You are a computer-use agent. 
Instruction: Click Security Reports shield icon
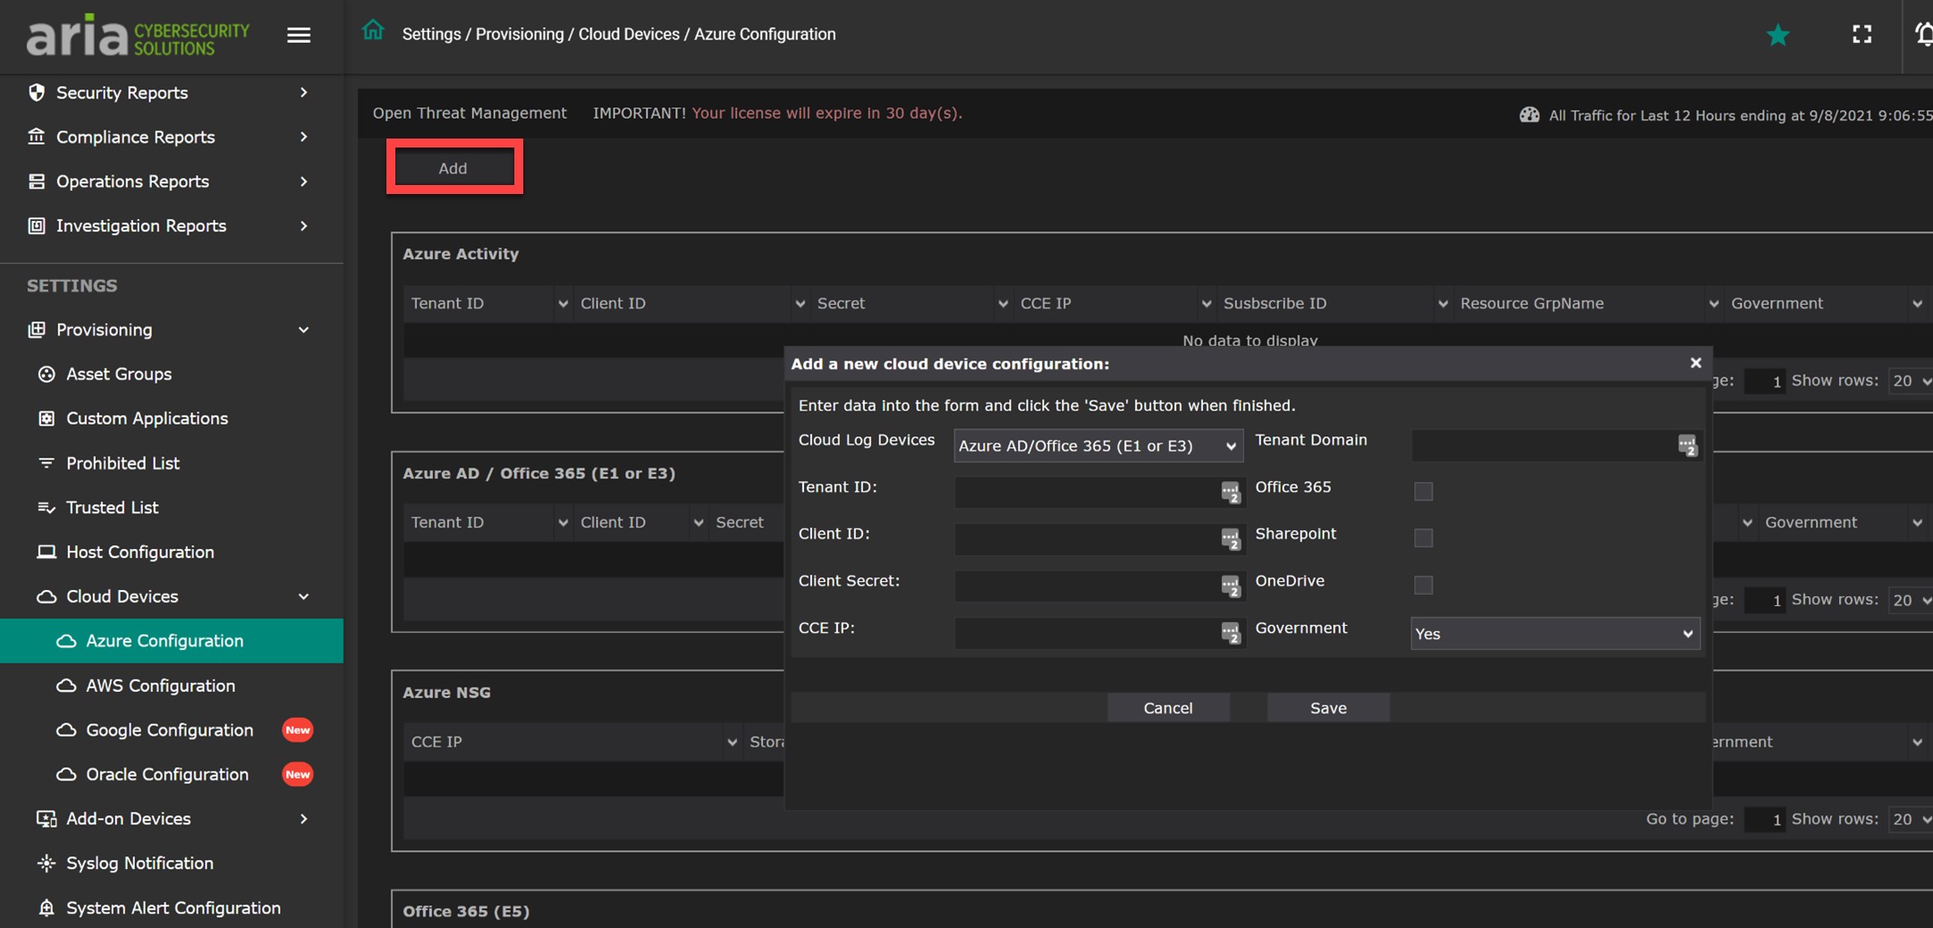pos(37,92)
